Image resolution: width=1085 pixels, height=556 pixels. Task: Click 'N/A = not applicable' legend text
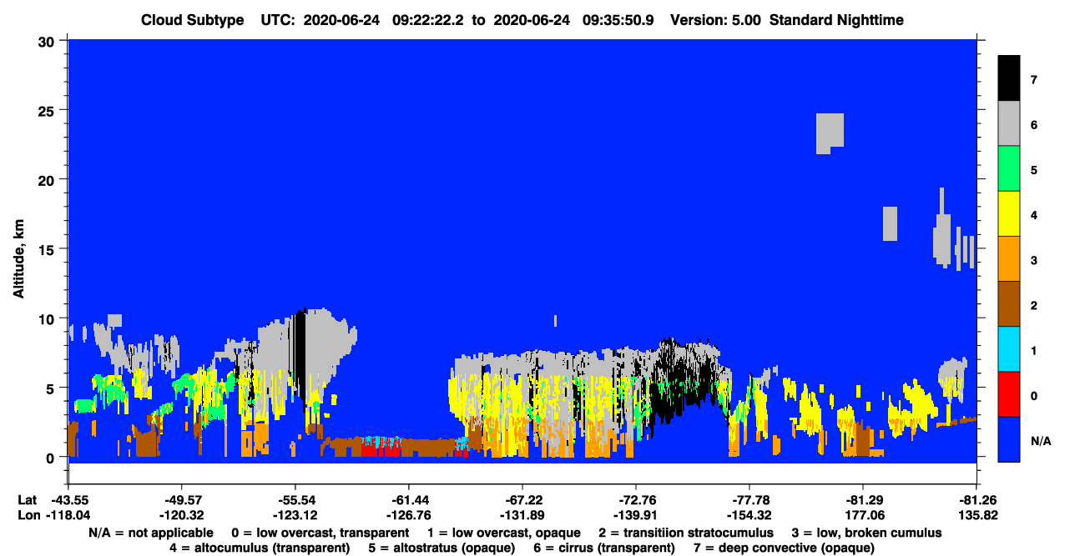pos(150,533)
